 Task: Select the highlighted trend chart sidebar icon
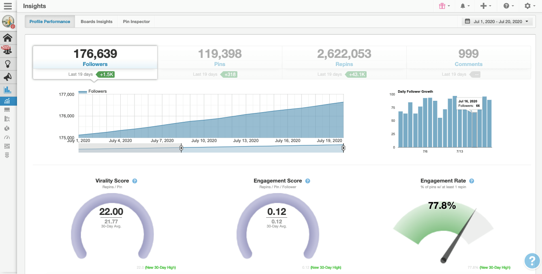8,101
